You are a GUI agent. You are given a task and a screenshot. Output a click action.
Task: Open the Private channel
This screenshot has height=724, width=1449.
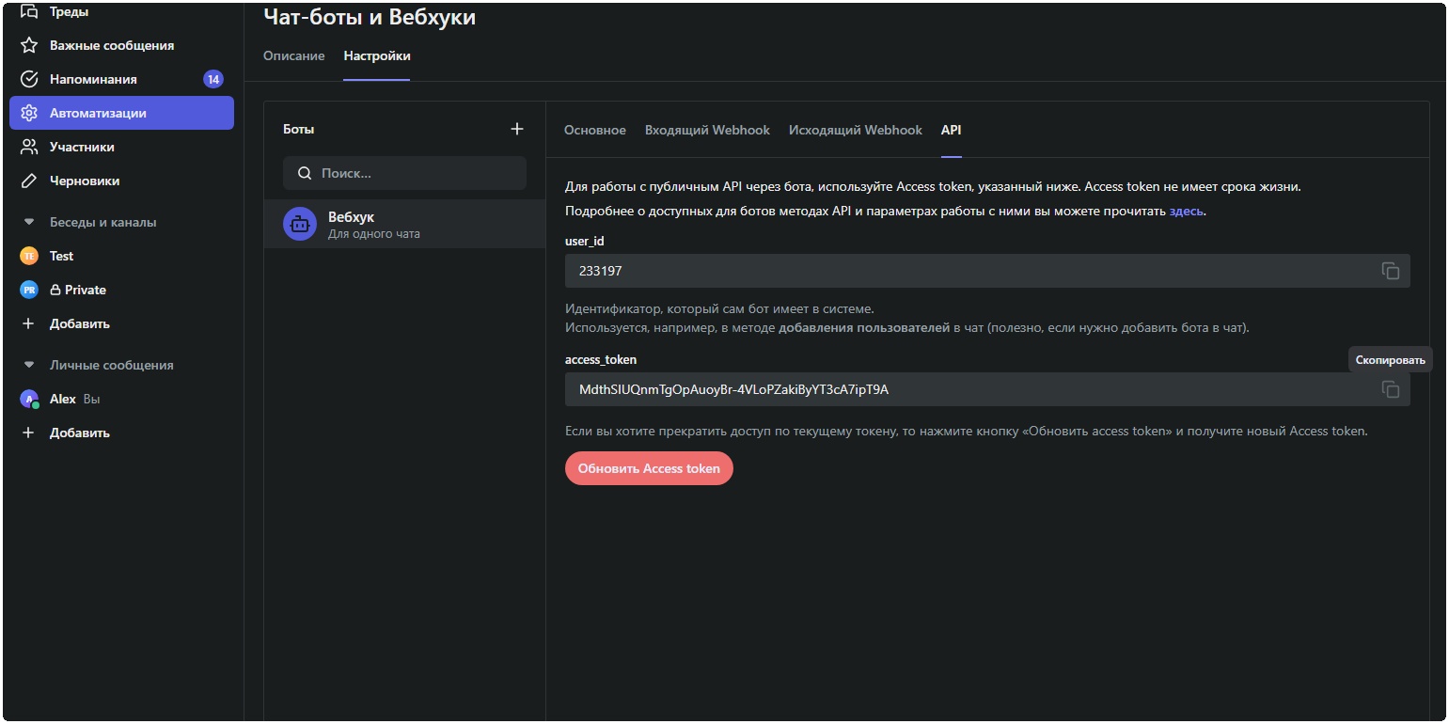[85, 290]
